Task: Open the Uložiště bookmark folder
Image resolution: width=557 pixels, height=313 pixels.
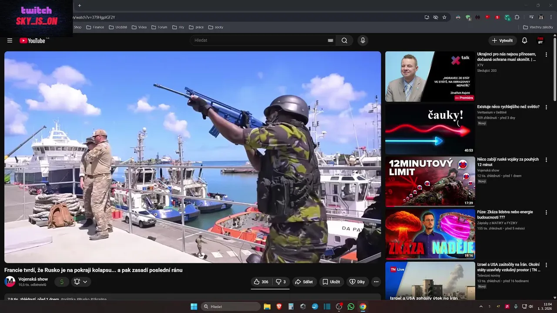Action: pos(118,27)
